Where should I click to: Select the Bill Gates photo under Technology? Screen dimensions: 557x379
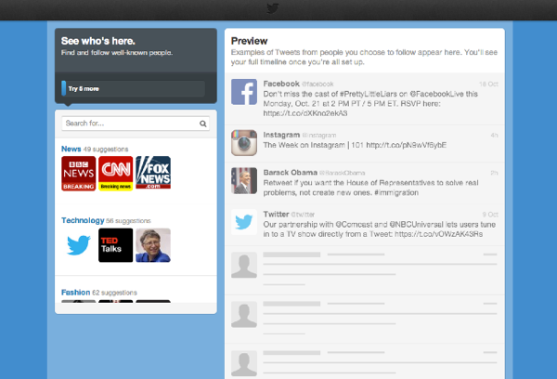click(153, 245)
